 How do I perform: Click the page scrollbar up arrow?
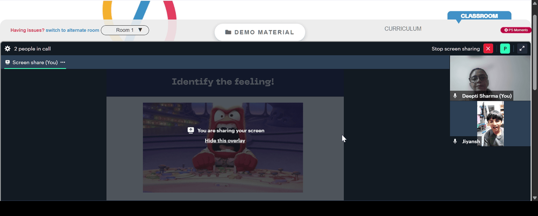coord(535,3)
